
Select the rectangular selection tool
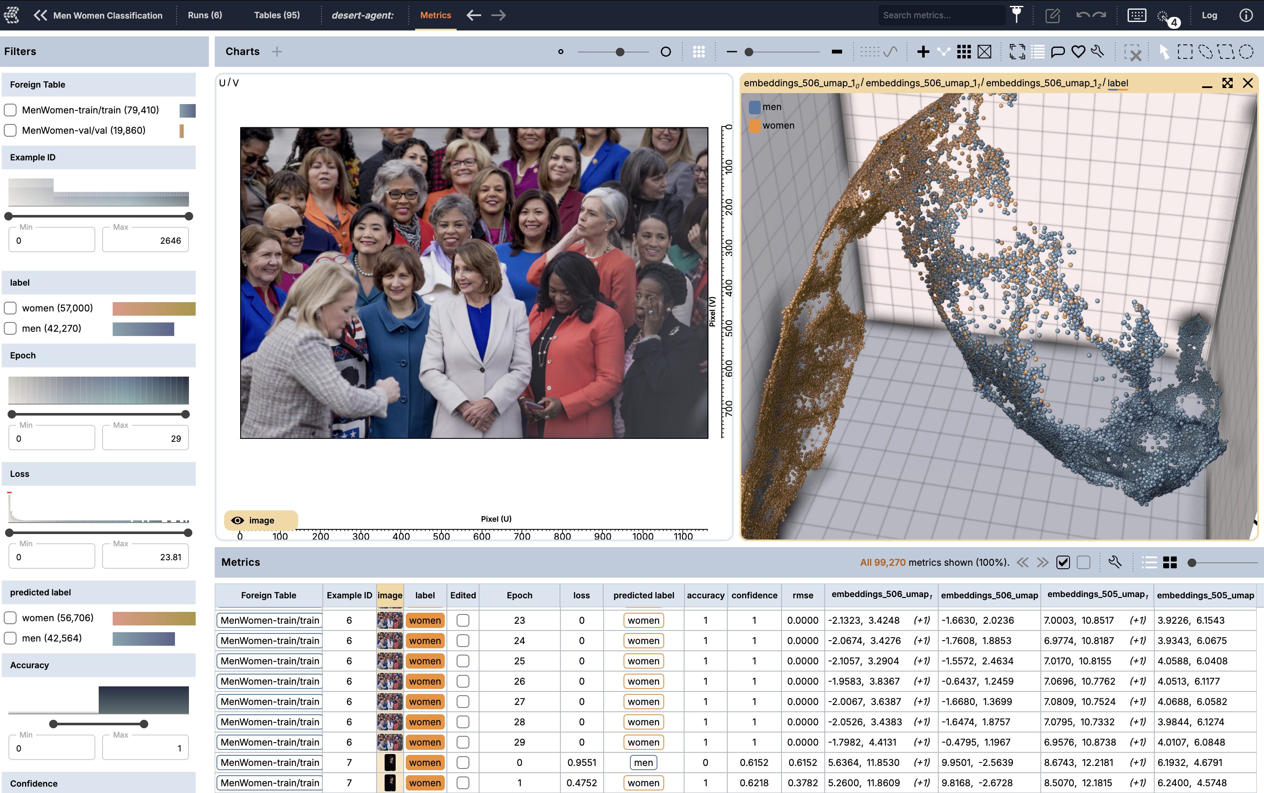[x=1185, y=51]
